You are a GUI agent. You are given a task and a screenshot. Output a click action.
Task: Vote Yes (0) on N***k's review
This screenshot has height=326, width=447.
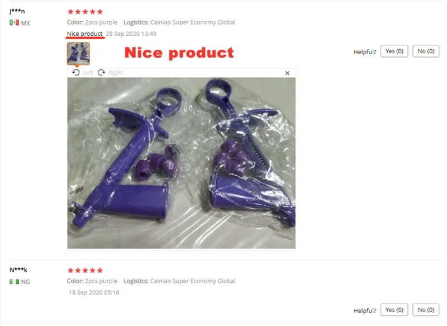click(x=394, y=310)
